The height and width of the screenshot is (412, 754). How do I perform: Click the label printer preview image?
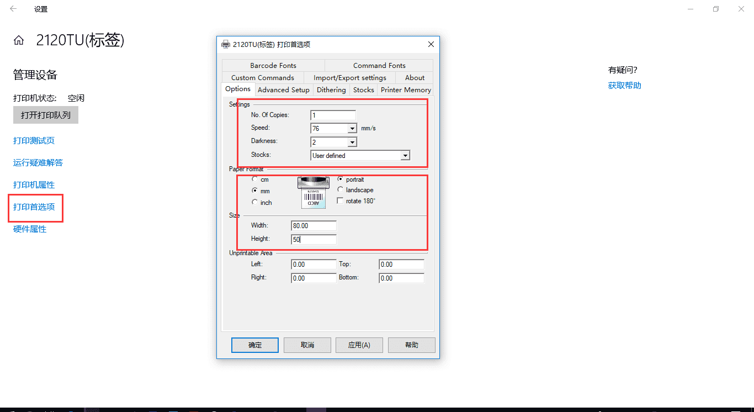click(x=314, y=192)
